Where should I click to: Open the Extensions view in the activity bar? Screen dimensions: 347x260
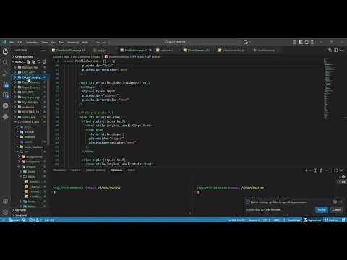pos(6,95)
